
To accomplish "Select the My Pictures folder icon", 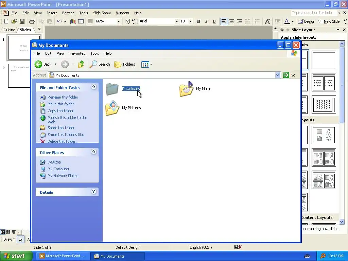I will point(112,108).
